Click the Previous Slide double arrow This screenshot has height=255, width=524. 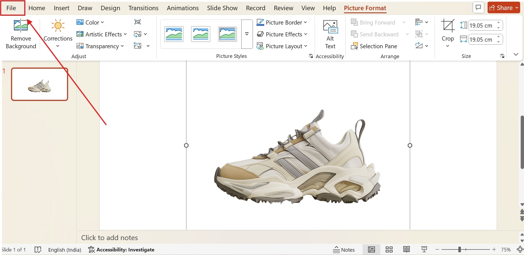coord(522,212)
